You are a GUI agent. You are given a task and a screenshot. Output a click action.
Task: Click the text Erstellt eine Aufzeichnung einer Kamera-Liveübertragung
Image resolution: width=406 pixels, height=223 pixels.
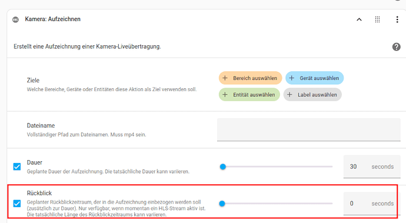pyautogui.click(x=87, y=46)
